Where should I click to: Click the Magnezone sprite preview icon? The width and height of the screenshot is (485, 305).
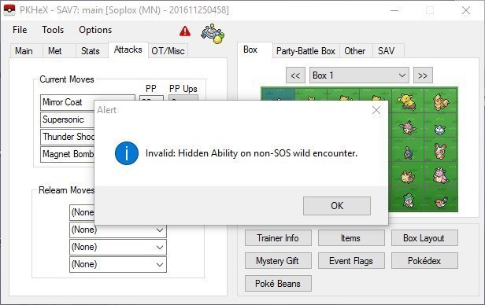coord(213,33)
